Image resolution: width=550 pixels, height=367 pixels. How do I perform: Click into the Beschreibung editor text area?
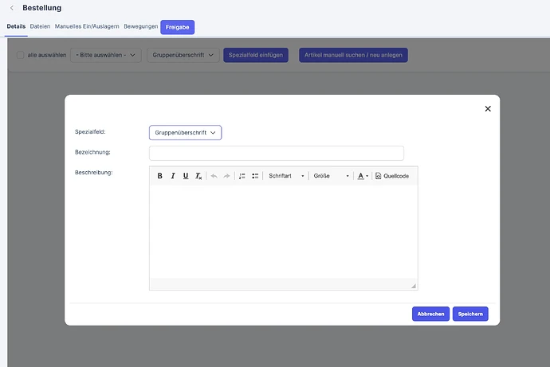284,231
